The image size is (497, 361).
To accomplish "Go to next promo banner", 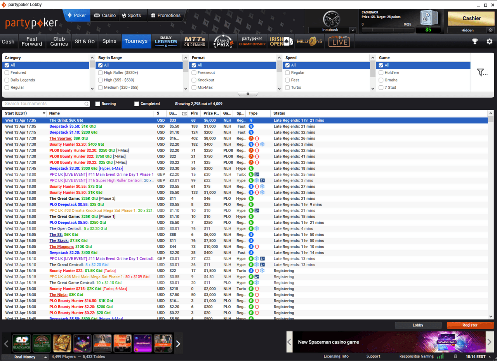I will click(490, 342).
